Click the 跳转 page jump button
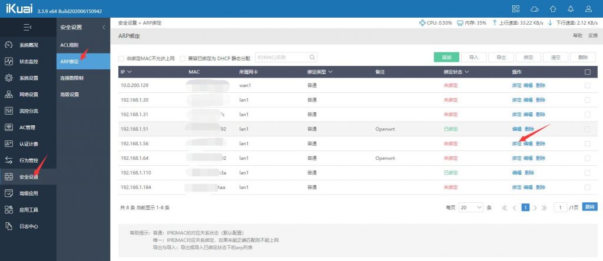Image resolution: width=603 pixels, height=261 pixels. pyautogui.click(x=589, y=207)
